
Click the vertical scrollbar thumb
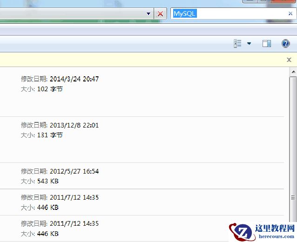[x=293, y=148]
